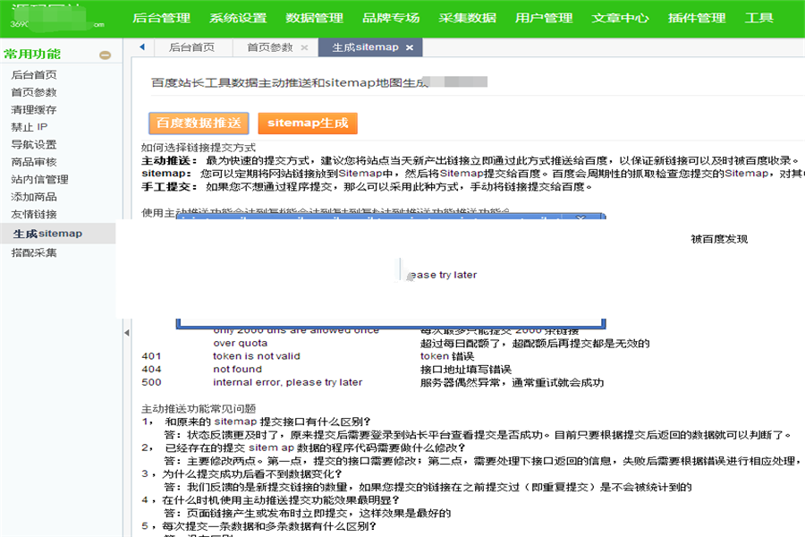The width and height of the screenshot is (805, 537).
Task: Click the 常用功能 sidebar heading
Action: (32, 54)
